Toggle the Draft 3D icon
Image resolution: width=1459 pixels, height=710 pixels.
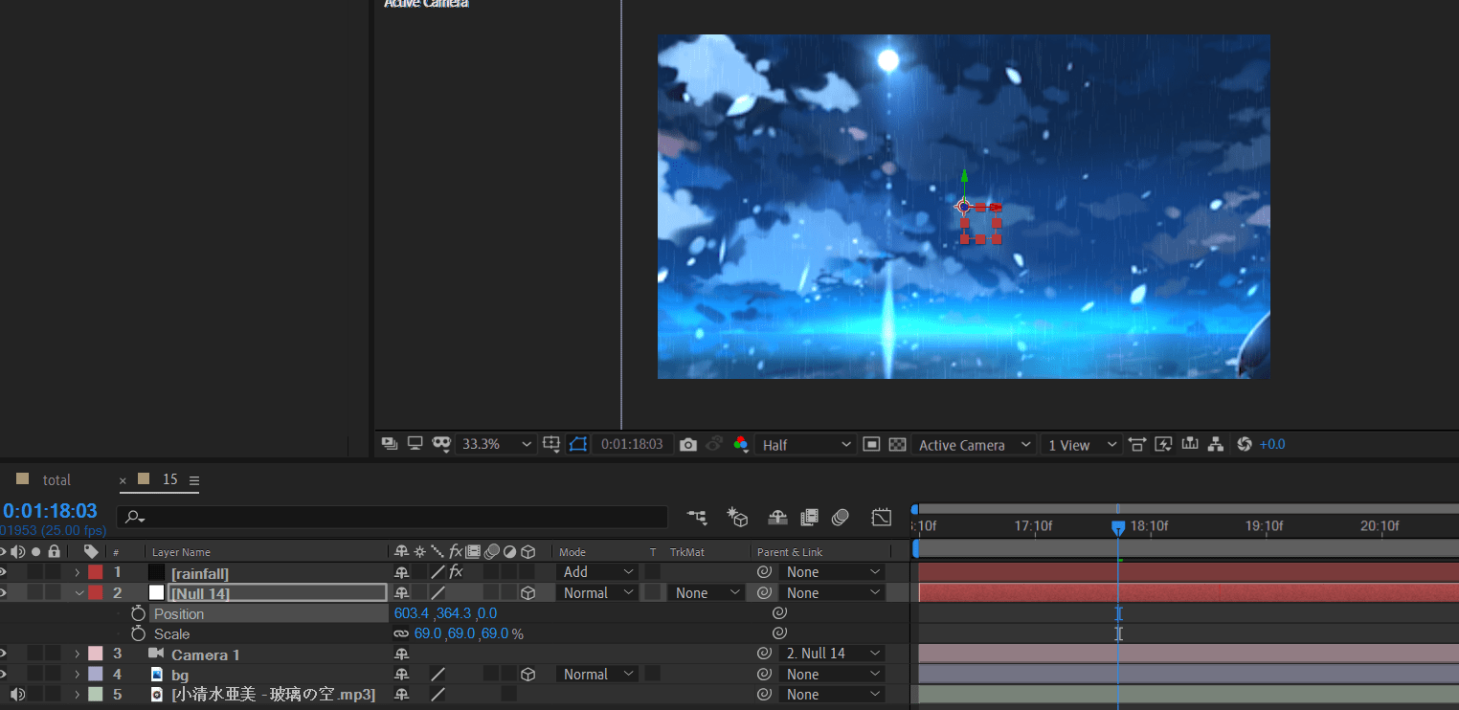pyautogui.click(x=737, y=517)
